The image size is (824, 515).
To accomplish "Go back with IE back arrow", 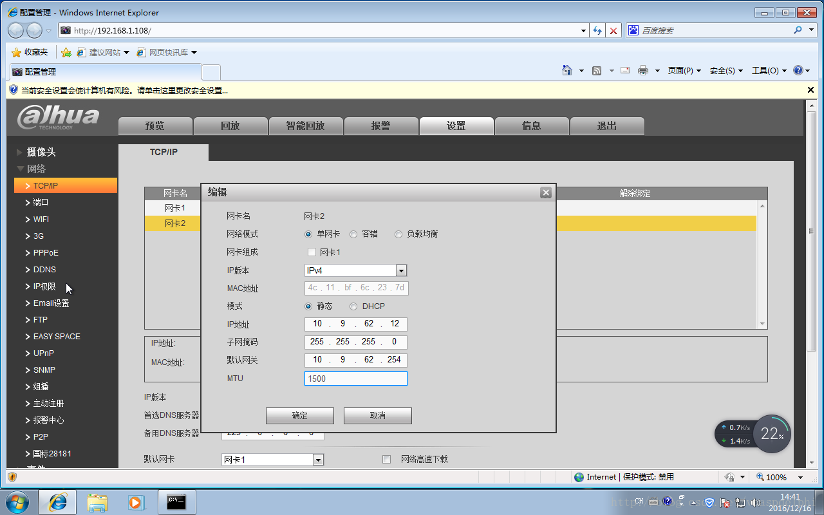I will [x=16, y=30].
